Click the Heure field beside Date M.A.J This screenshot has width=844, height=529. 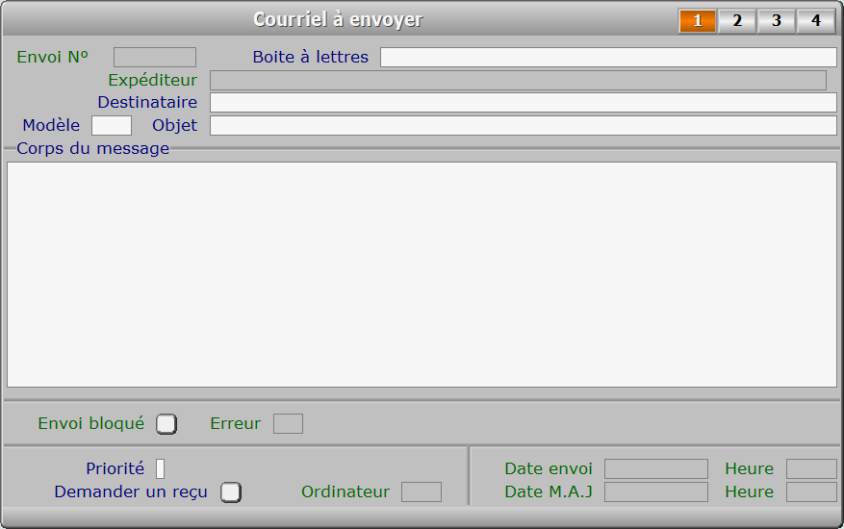point(811,491)
